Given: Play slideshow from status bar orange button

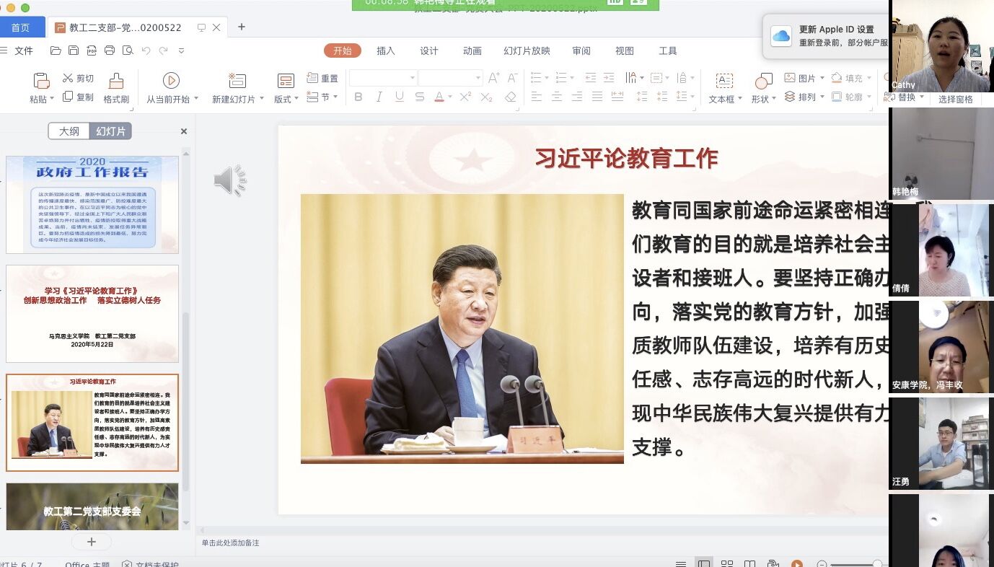Looking at the screenshot, I should tap(797, 564).
